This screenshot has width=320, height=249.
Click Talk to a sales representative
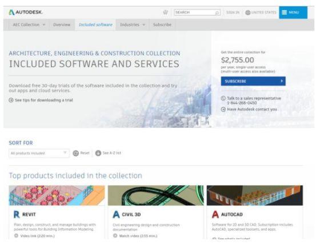tap(254, 98)
